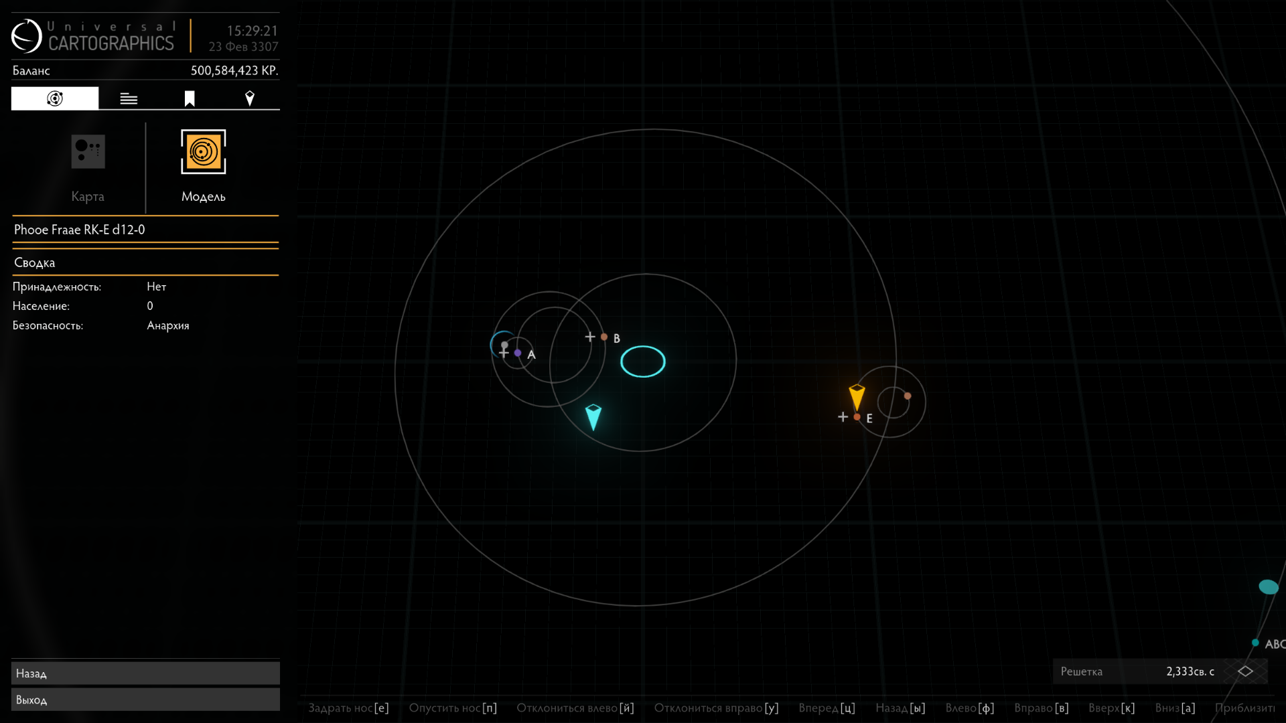Click the orange target marker near E
The height and width of the screenshot is (723, 1286).
pyautogui.click(x=857, y=397)
